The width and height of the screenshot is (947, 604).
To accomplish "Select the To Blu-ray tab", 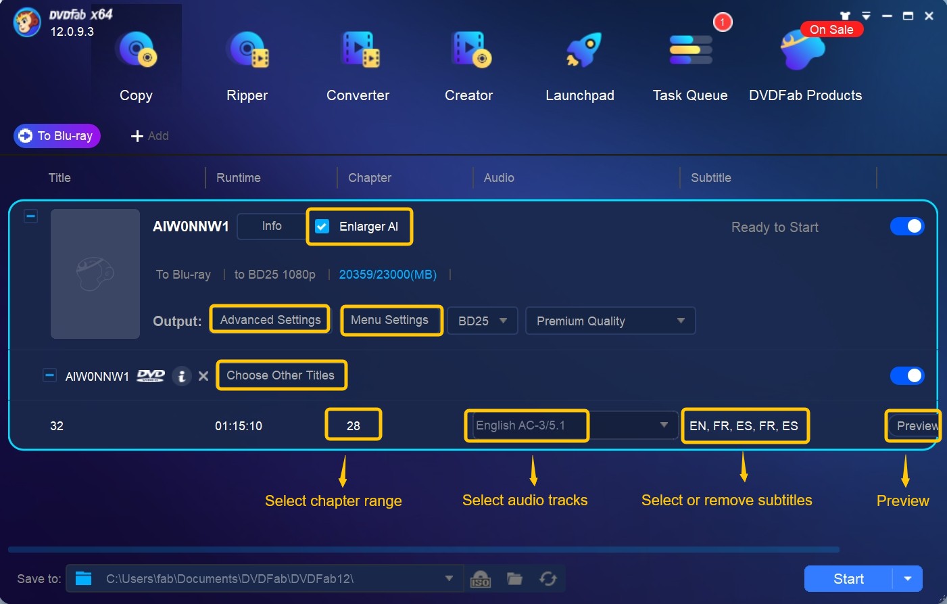I will pos(57,135).
